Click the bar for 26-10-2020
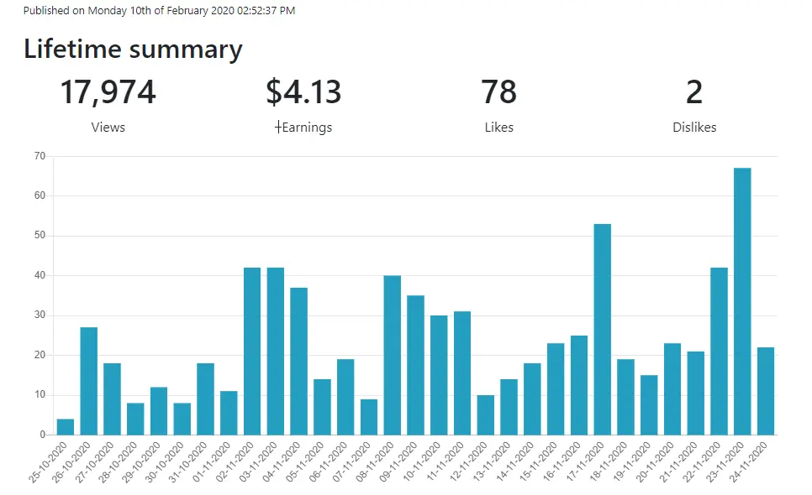The image size is (812, 495). tap(89, 381)
